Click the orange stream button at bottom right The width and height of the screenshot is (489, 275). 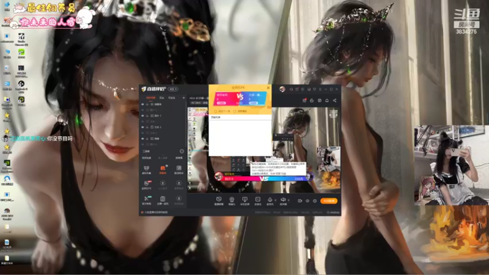click(329, 201)
